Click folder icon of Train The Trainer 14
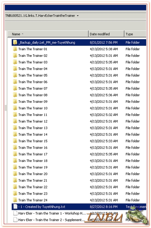Screen dimensions: 151x228 15,134
